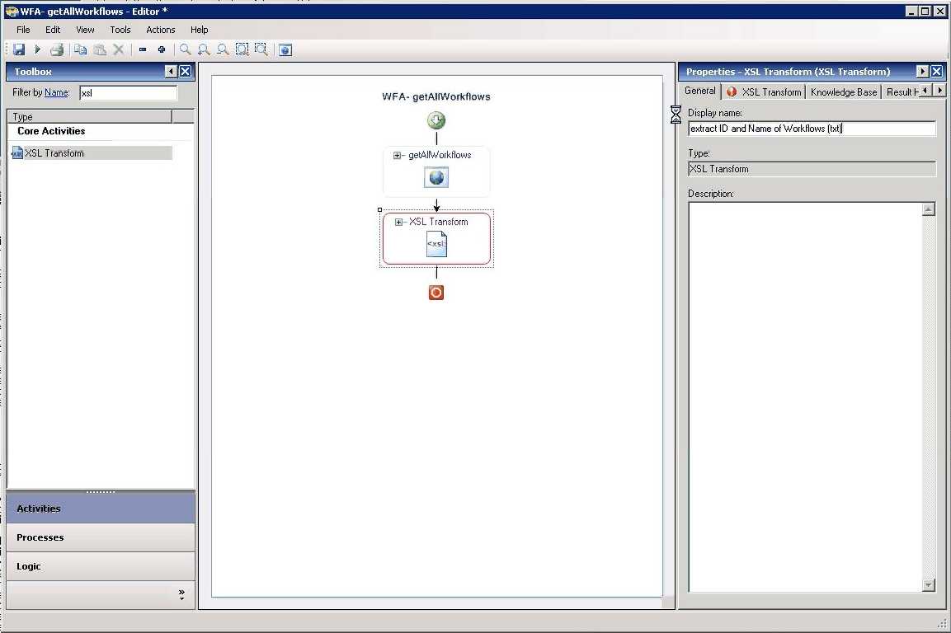Select the red end node in the diagram
The width and height of the screenshot is (951, 633).
point(436,293)
